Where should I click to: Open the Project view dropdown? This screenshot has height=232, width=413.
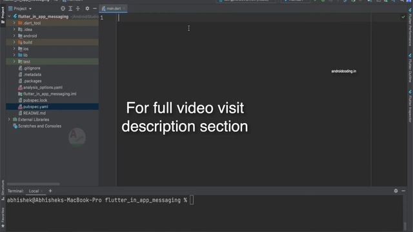pyautogui.click(x=20, y=8)
